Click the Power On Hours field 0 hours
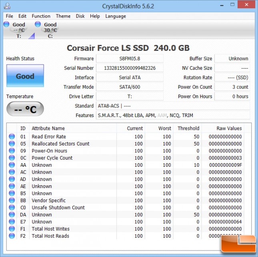 point(232,96)
